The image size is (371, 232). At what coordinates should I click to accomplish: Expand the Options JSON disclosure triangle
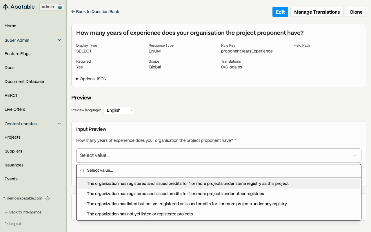pyautogui.click(x=77, y=79)
